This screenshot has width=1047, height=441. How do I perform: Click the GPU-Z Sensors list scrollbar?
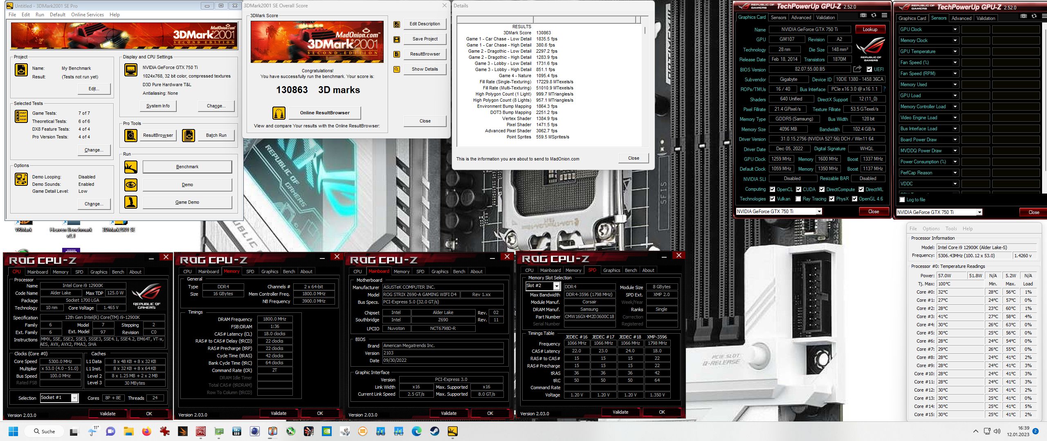(x=1044, y=108)
